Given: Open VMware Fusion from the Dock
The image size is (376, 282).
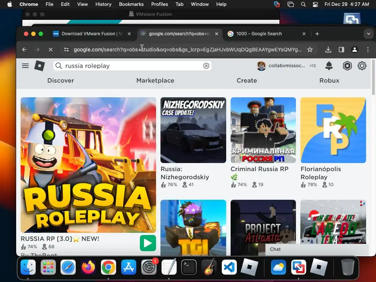Looking at the screenshot, I should [x=299, y=267].
